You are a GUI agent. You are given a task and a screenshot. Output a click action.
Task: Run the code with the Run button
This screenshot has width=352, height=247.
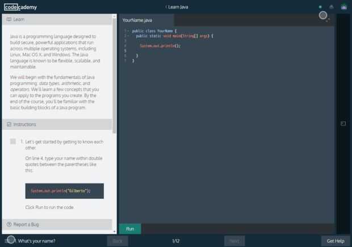[x=130, y=229]
